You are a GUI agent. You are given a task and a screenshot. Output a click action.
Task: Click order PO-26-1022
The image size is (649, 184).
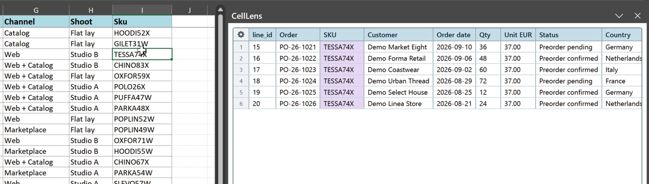coord(298,58)
